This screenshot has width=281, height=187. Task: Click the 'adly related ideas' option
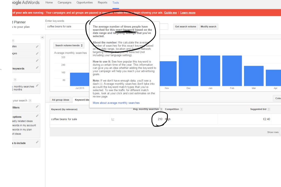pos(22,121)
